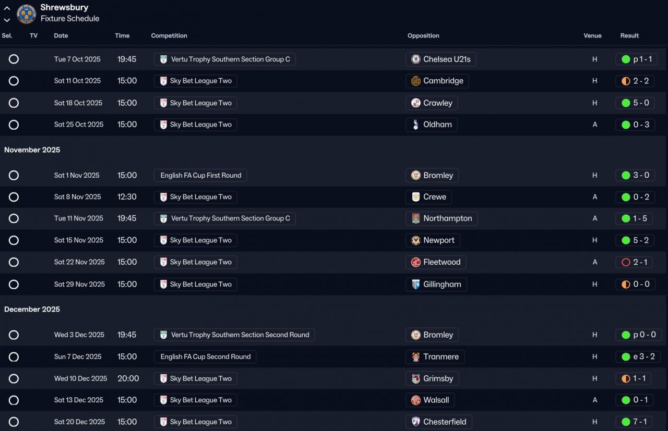
Task: Click the red loss indicator beside the Fleetwood result
Action: [x=626, y=262]
